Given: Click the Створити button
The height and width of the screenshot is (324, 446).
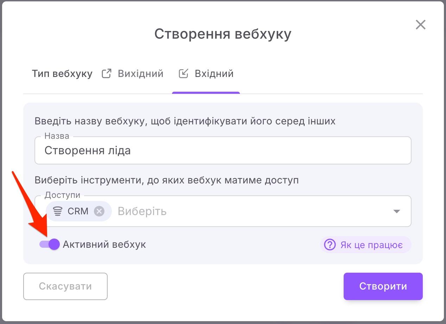Looking at the screenshot, I should [383, 286].
